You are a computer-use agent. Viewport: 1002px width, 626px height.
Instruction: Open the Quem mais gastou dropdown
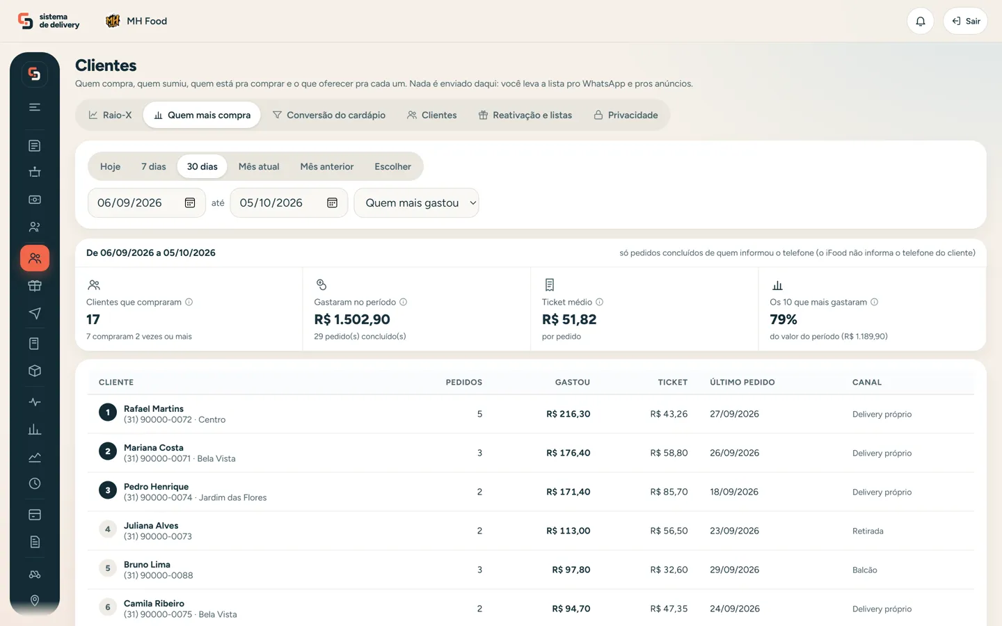(416, 203)
